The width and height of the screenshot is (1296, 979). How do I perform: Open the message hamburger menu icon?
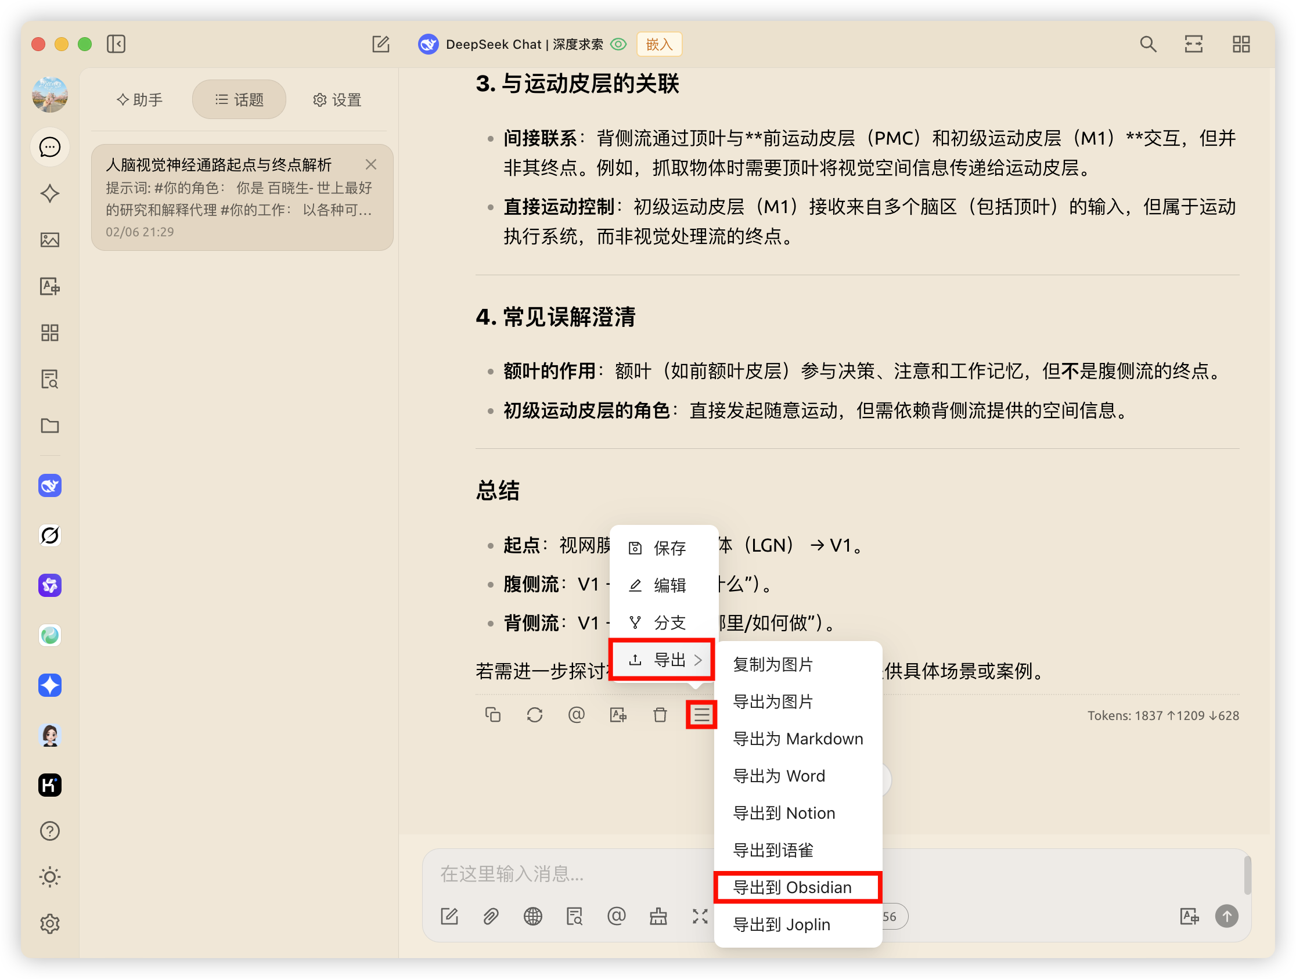pos(701,715)
